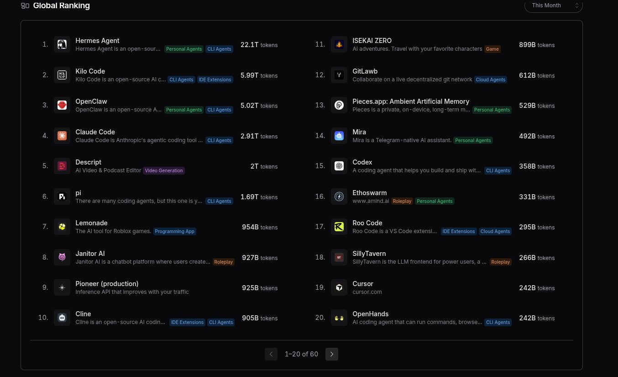Click the Pioneer (production) star icon

click(x=62, y=287)
